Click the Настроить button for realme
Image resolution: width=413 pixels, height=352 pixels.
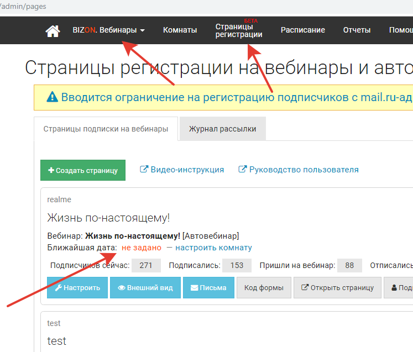(77, 287)
